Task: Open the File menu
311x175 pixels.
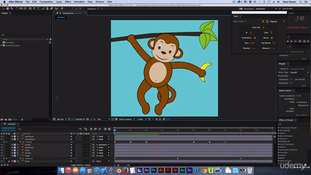Action: pos(28,2)
